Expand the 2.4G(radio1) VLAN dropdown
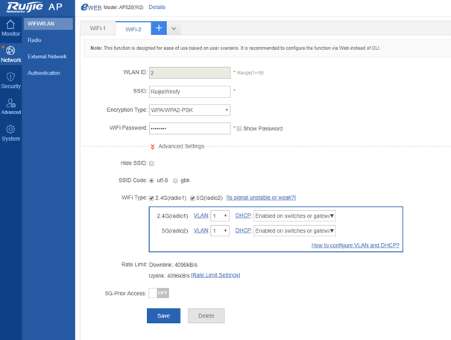451x340 pixels. pos(220,215)
